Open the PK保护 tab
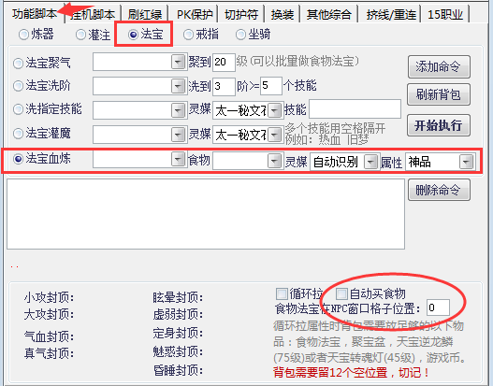The image size is (493, 386). click(x=195, y=14)
